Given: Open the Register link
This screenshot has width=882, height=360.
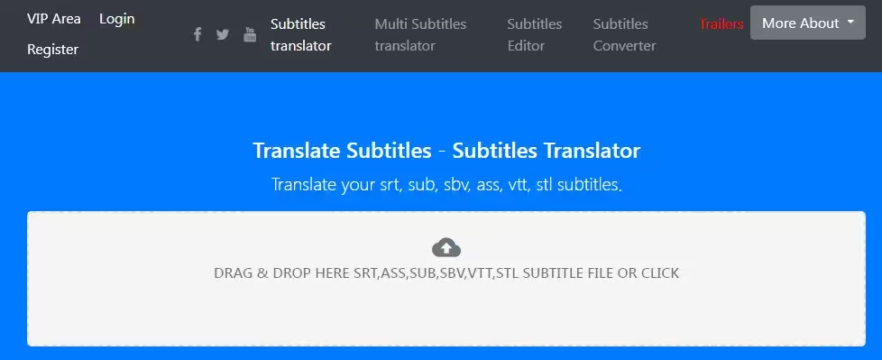Looking at the screenshot, I should pos(53,50).
